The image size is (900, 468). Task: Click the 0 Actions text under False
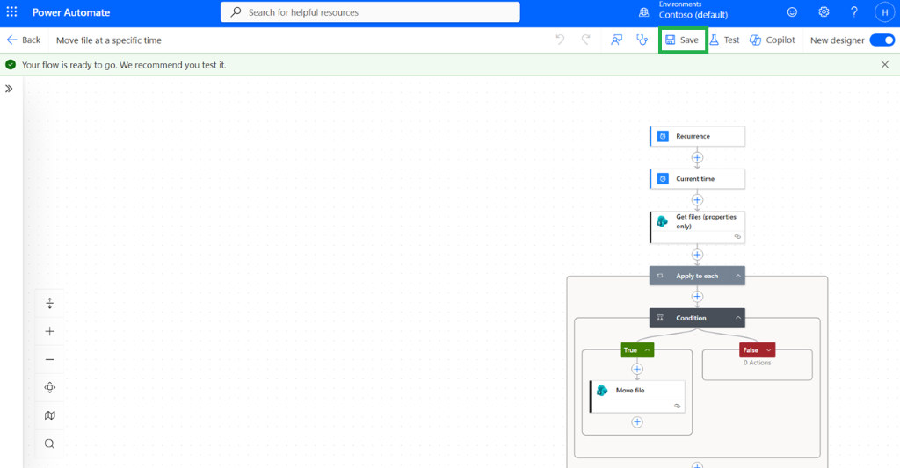point(757,363)
